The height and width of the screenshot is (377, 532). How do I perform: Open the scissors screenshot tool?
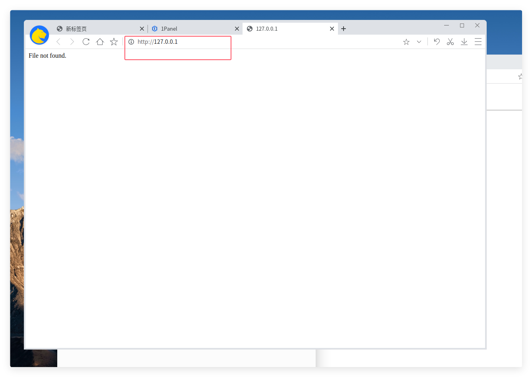pyautogui.click(x=450, y=42)
